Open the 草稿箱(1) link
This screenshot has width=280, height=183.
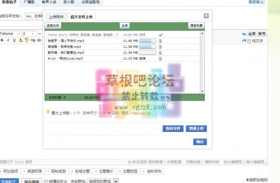pos(256,2)
